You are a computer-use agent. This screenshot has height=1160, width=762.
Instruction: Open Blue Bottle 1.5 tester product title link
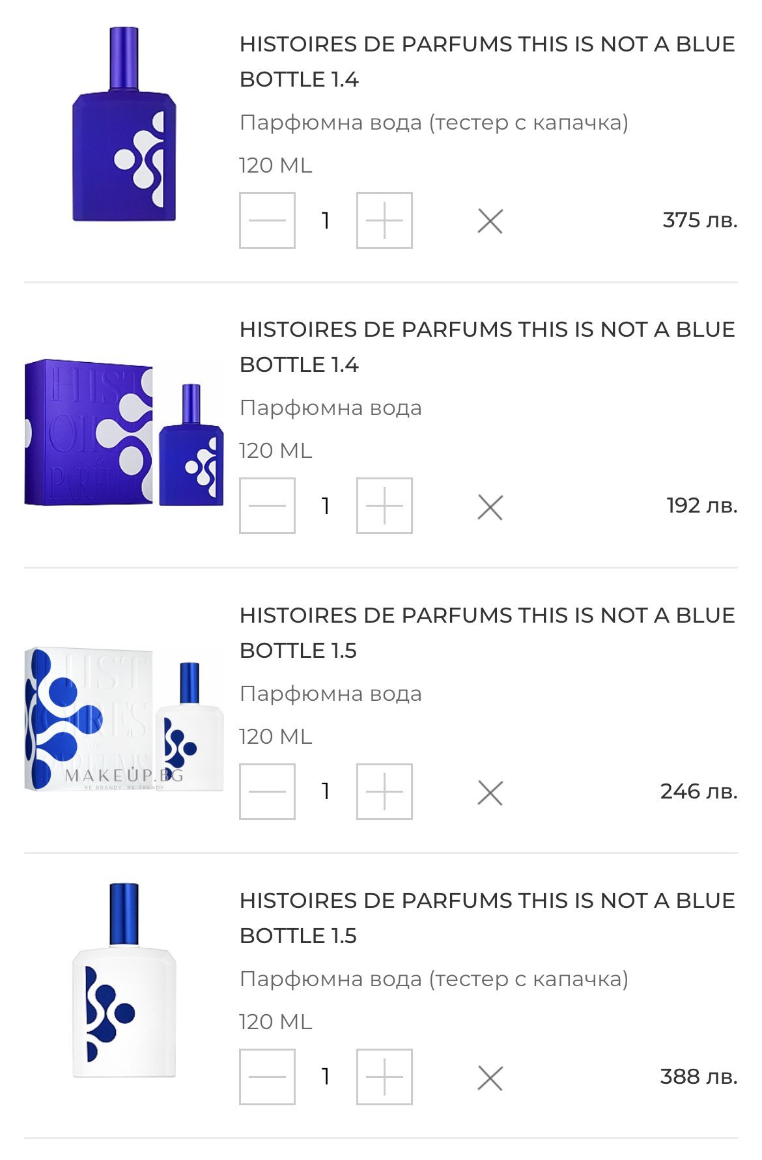tap(487, 918)
